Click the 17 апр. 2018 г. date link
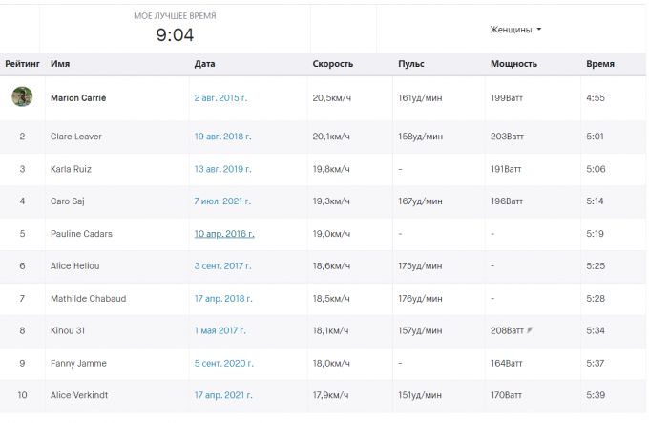The width and height of the screenshot is (649, 423). [222, 299]
